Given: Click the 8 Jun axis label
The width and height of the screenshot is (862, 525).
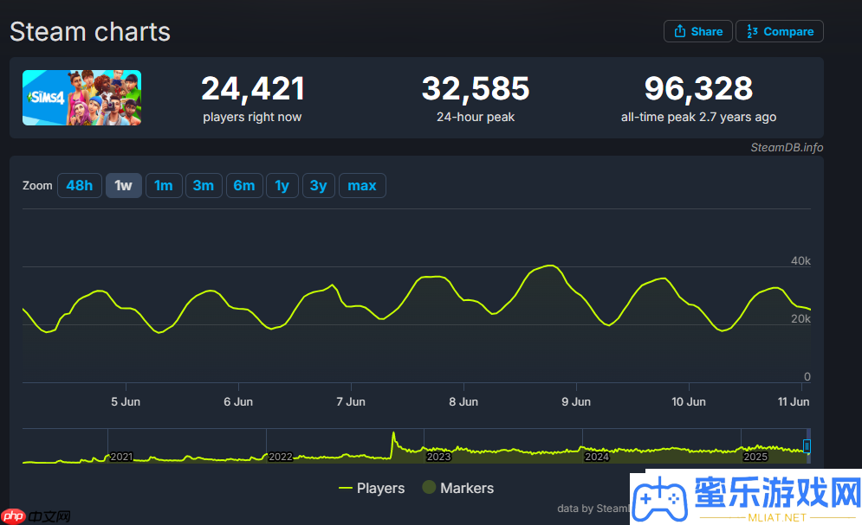Looking at the screenshot, I should 463,401.
